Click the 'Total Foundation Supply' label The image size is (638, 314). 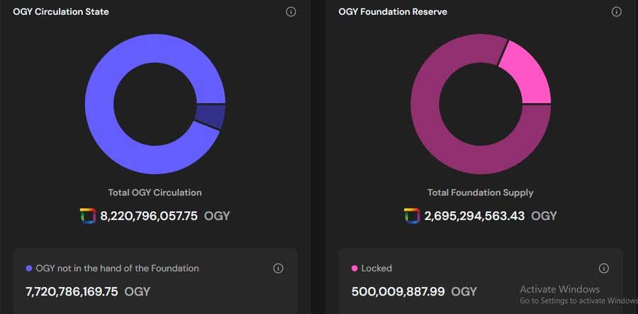pos(480,192)
